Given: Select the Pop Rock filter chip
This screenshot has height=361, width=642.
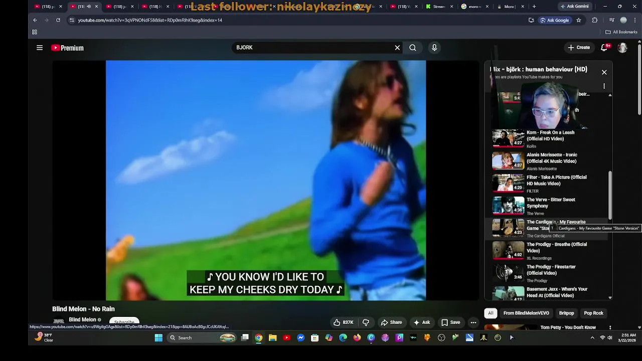Looking at the screenshot, I should (x=593, y=313).
